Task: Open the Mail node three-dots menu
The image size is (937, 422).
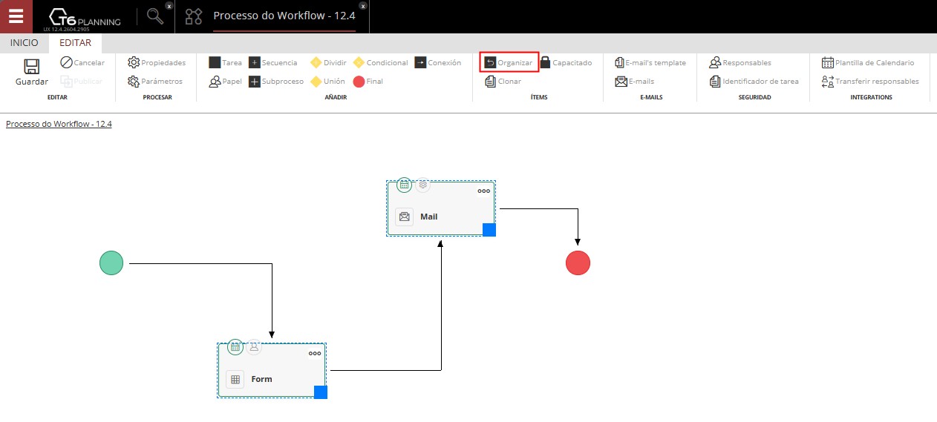Action: tap(484, 191)
